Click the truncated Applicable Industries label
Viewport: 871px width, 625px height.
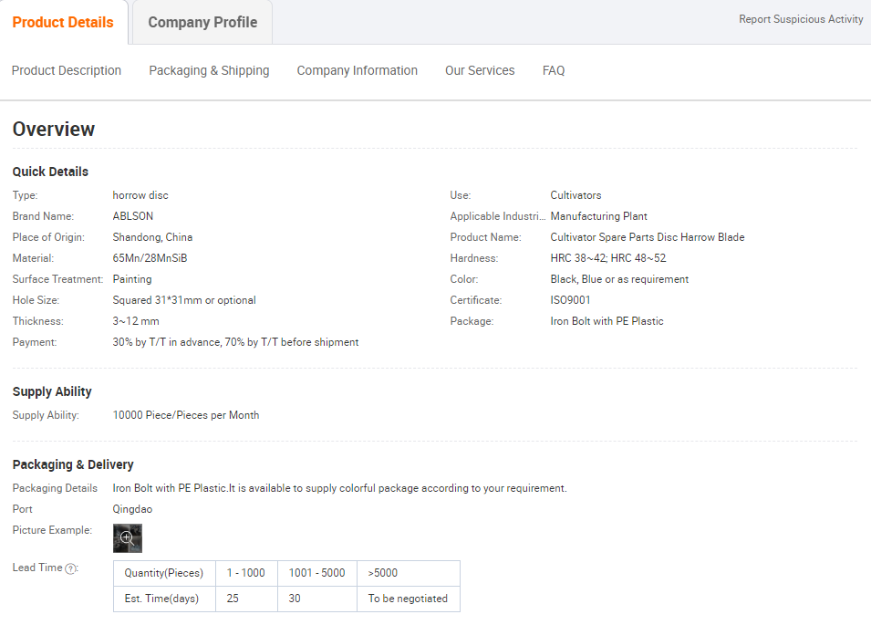[497, 216]
